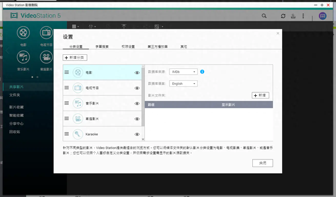Open the list view mode dropdown

coord(75,26)
